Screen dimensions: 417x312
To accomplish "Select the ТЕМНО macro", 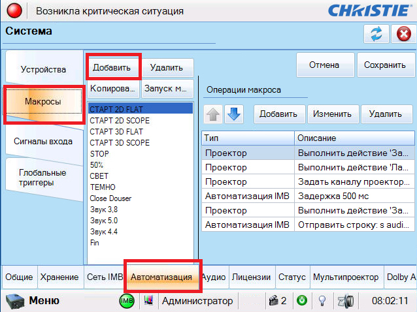I will 140,187.
